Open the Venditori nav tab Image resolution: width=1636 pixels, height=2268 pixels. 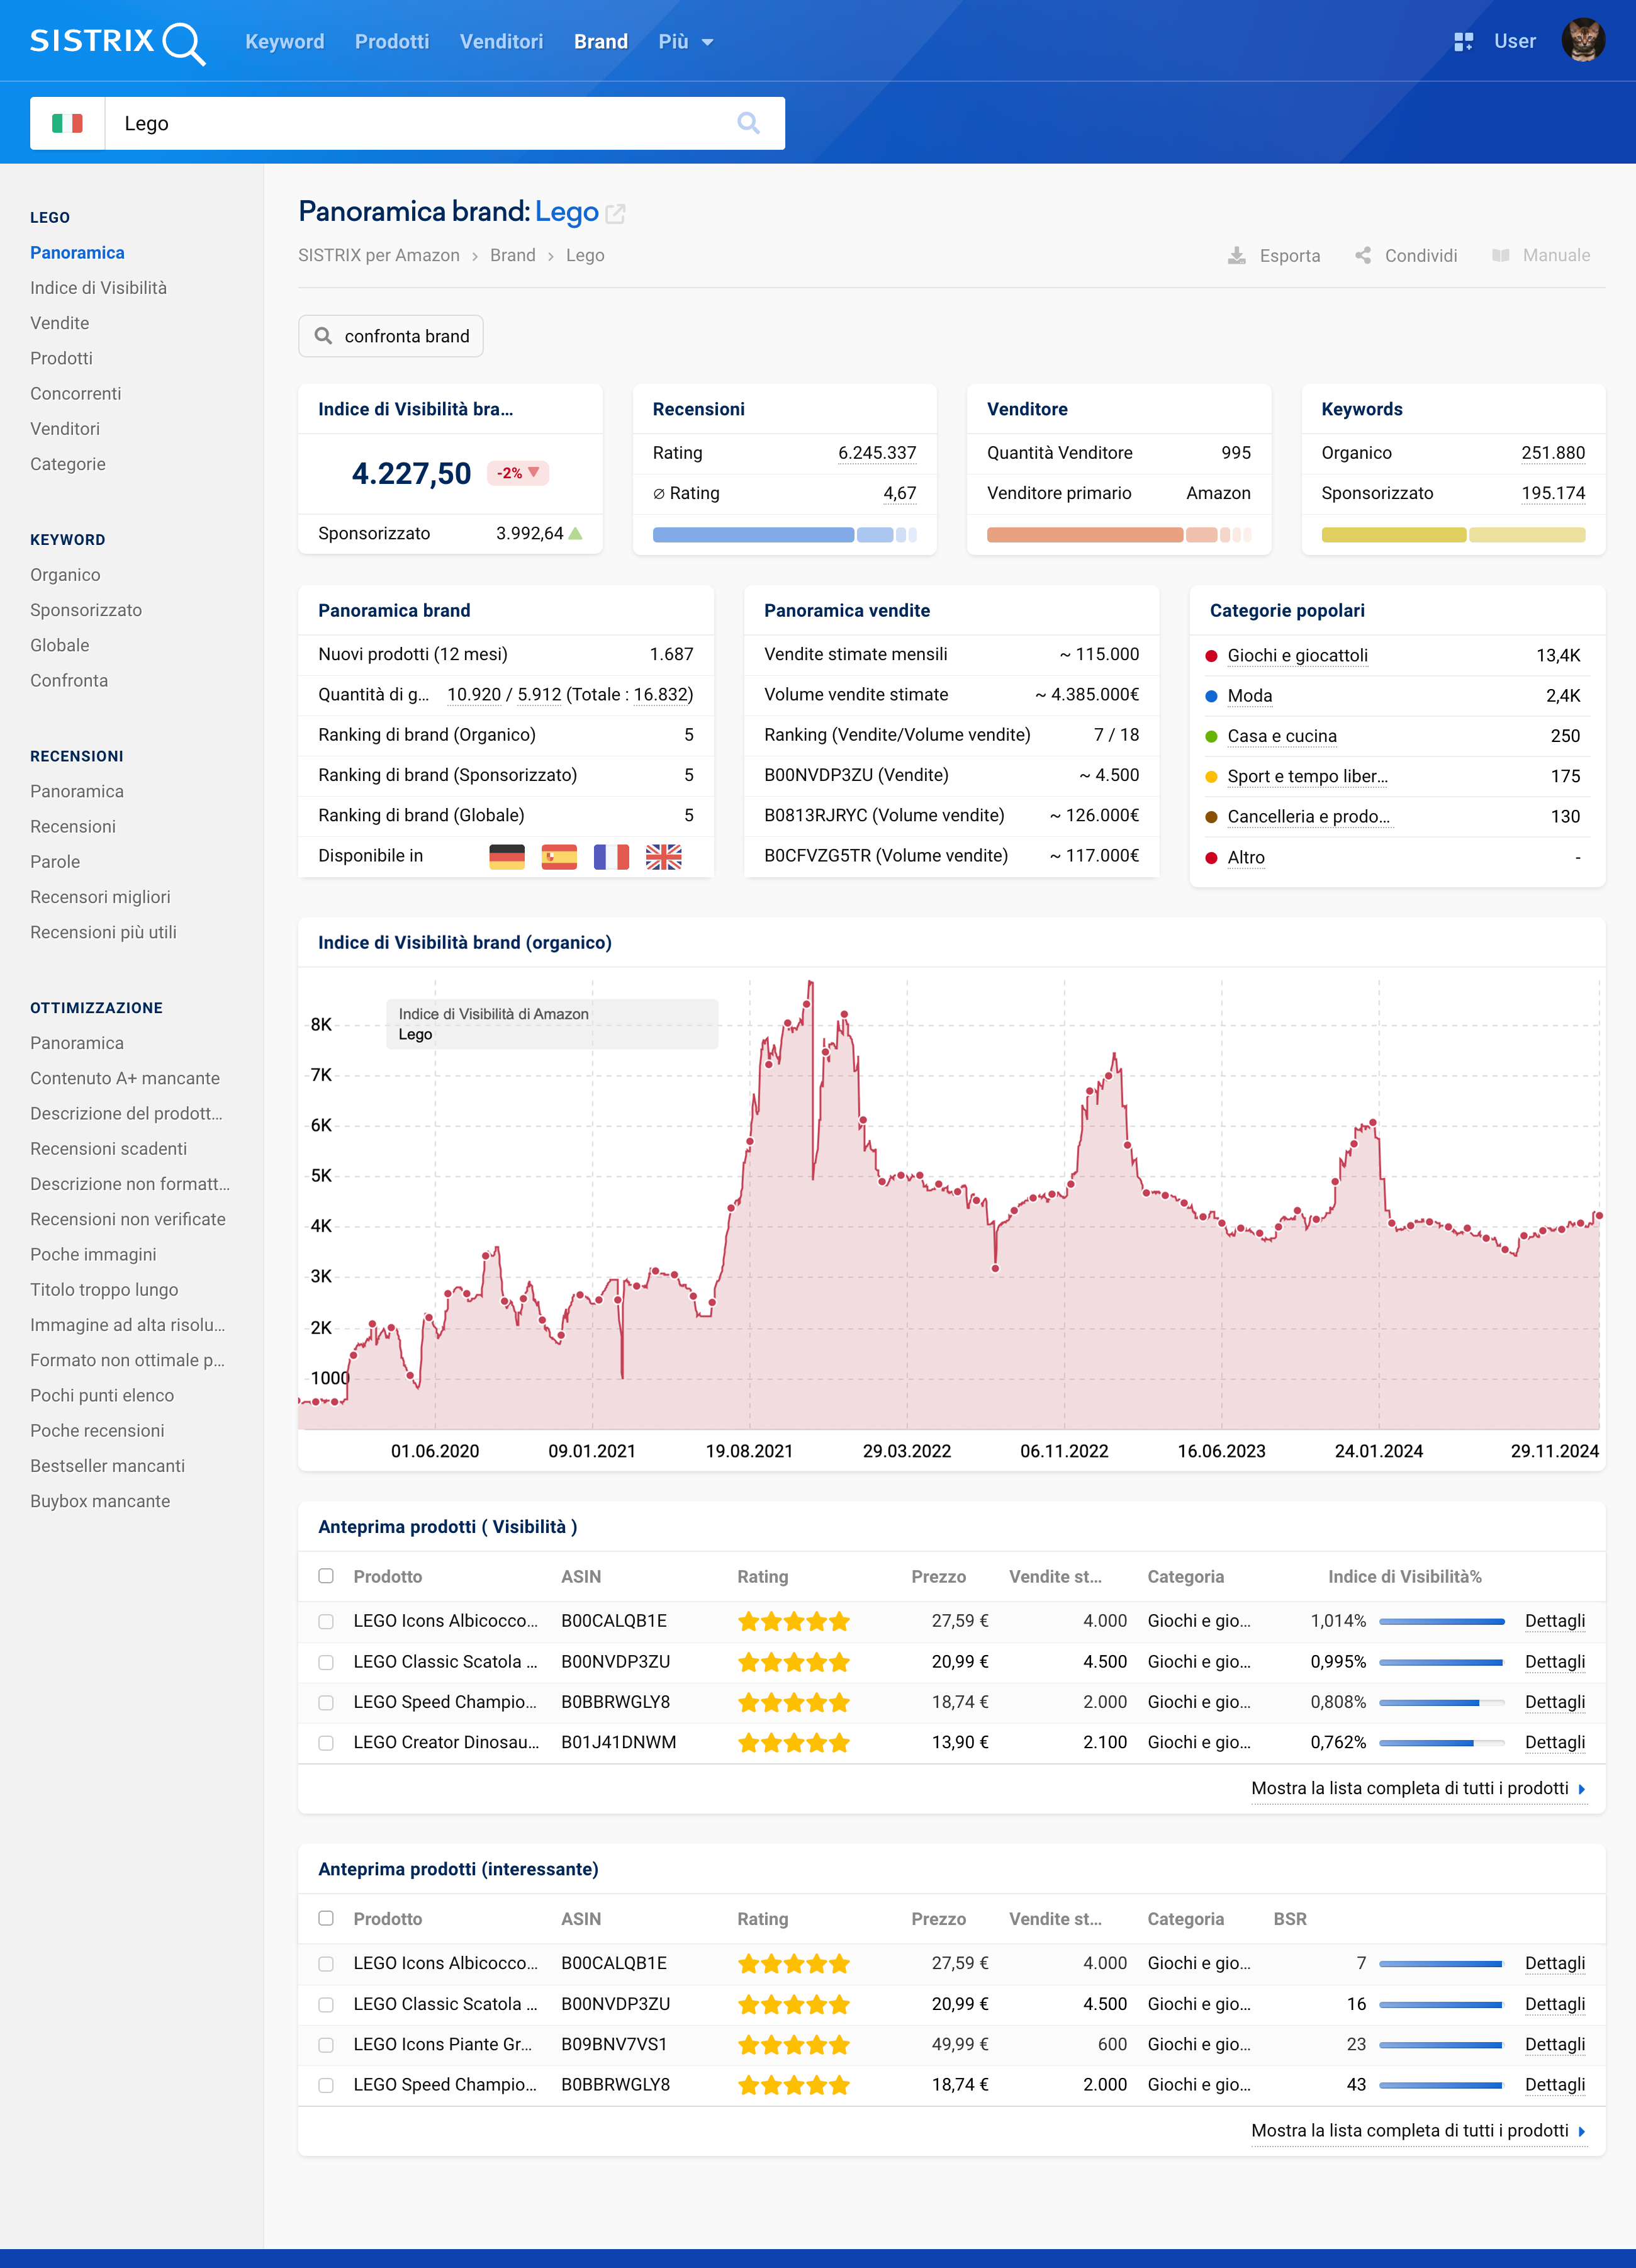click(x=501, y=42)
